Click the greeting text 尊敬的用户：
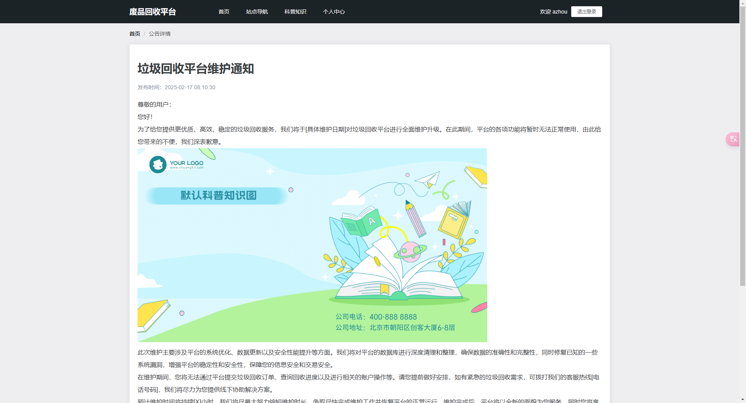Viewport: 746px width, 403px height. pyautogui.click(x=155, y=104)
